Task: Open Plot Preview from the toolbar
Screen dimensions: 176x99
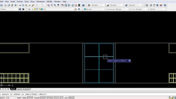Action: (9, 5)
